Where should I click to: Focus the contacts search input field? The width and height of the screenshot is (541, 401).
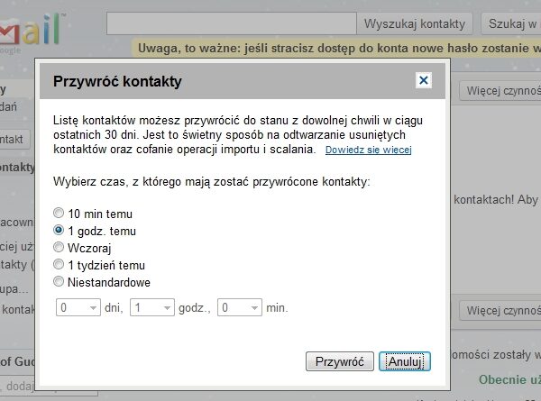click(232, 23)
